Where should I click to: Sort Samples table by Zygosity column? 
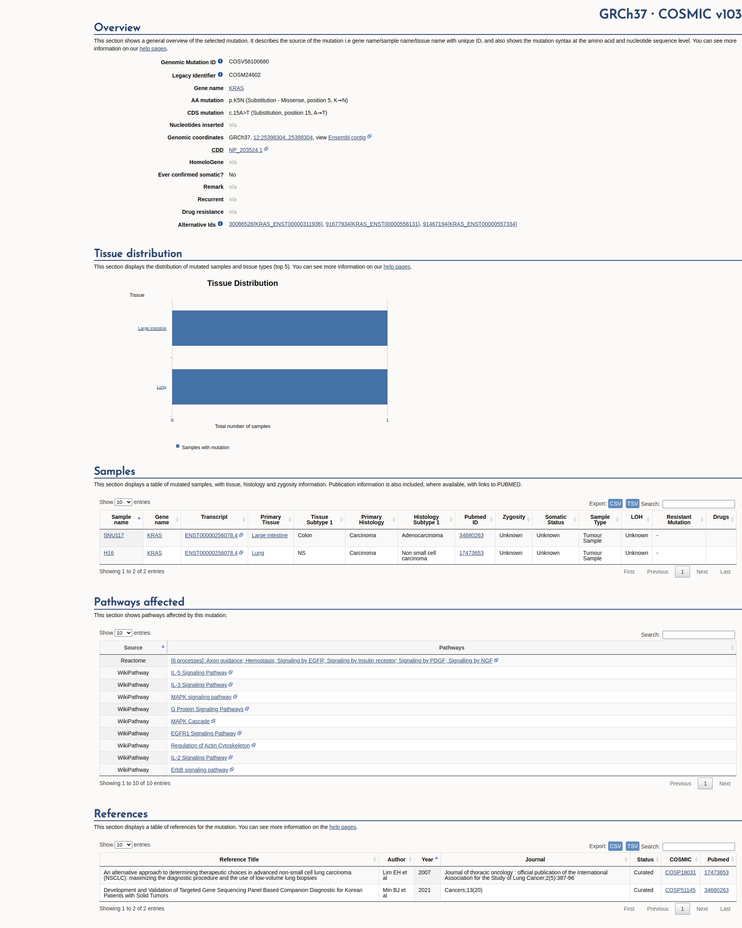[514, 520]
